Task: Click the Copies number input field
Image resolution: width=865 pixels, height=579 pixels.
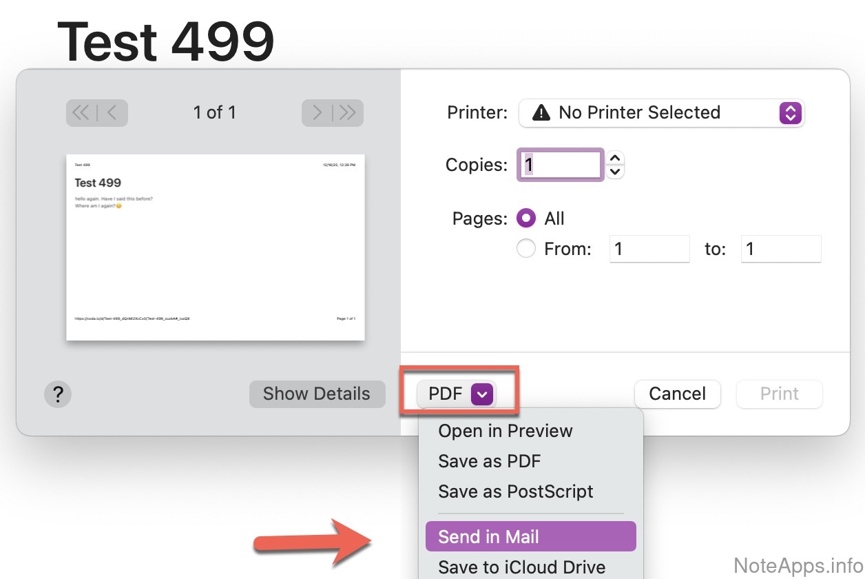Action: pos(561,165)
